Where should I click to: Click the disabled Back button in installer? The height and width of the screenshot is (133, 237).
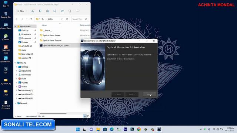(x=118, y=95)
